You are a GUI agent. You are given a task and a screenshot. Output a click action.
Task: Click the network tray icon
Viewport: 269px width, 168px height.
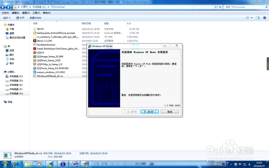point(245,165)
